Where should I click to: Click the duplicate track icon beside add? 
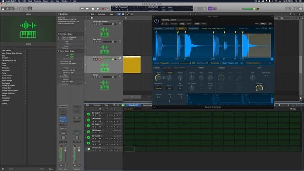[x=92, y=18]
